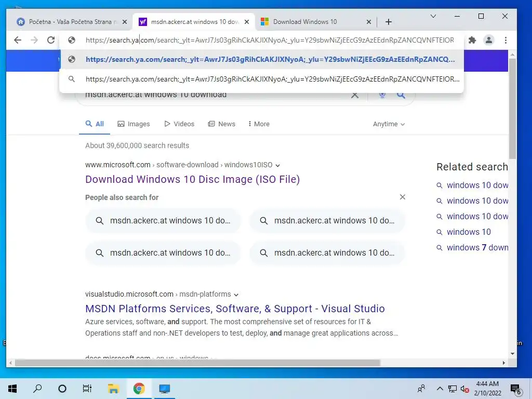This screenshot has height=399, width=532.
Task: Open the People icon in tray
Action: (421, 389)
